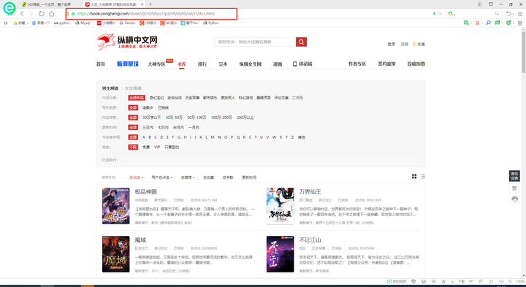Click search engine icon in browser search box
The height and width of the screenshot is (287, 526).
(451, 14)
